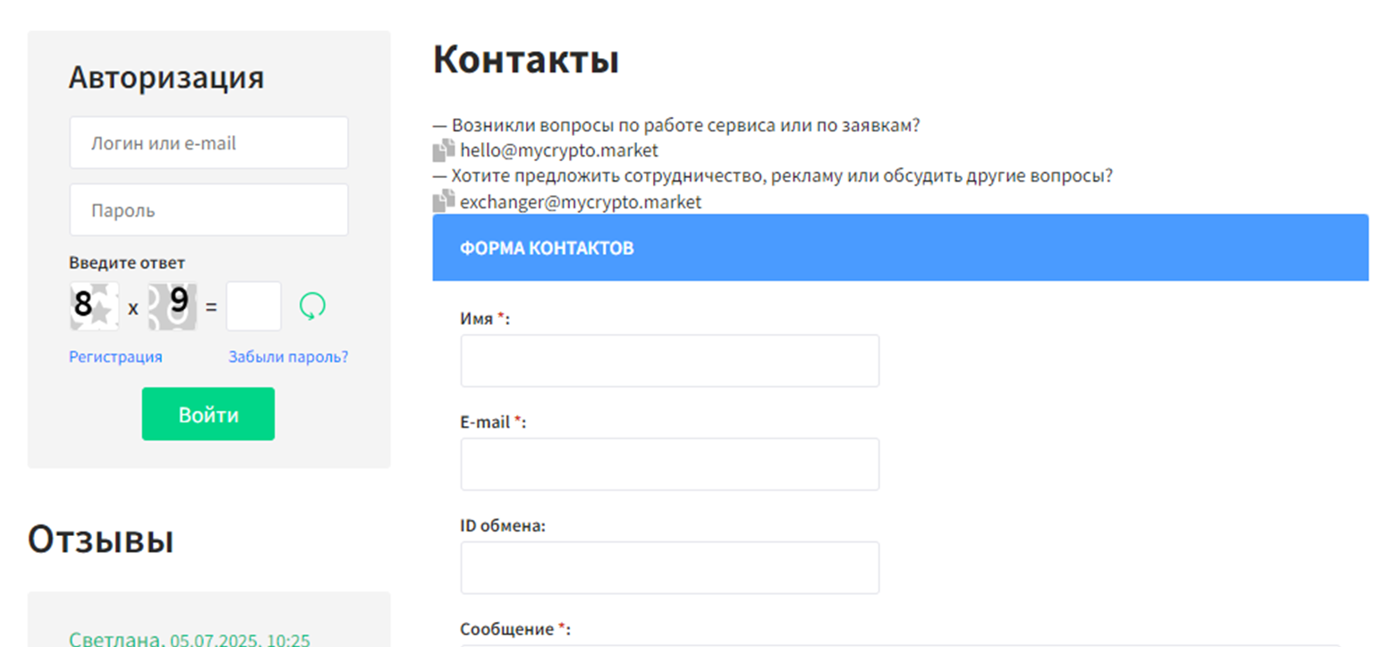Click the ФОРМА КОНТАКТОВ header bar
Image resolution: width=1376 pixels, height=647 pixels.
pos(899,248)
